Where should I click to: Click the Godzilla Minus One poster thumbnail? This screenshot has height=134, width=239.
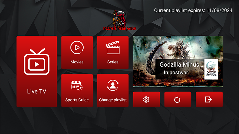(211, 69)
